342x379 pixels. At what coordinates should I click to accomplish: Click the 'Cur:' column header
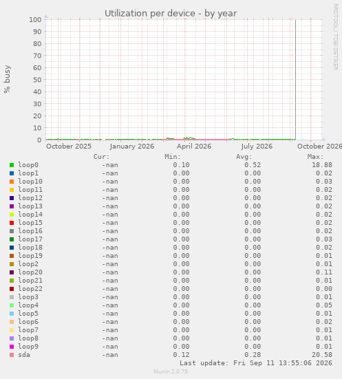pos(102,157)
